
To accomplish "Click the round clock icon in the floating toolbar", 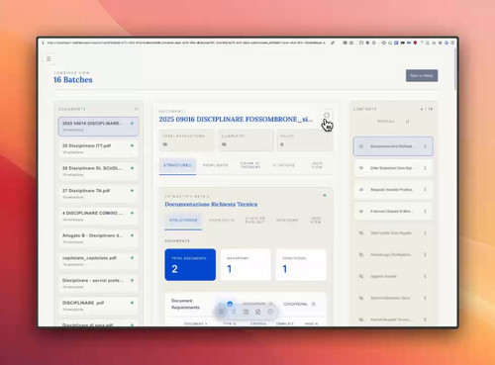I will (270, 312).
